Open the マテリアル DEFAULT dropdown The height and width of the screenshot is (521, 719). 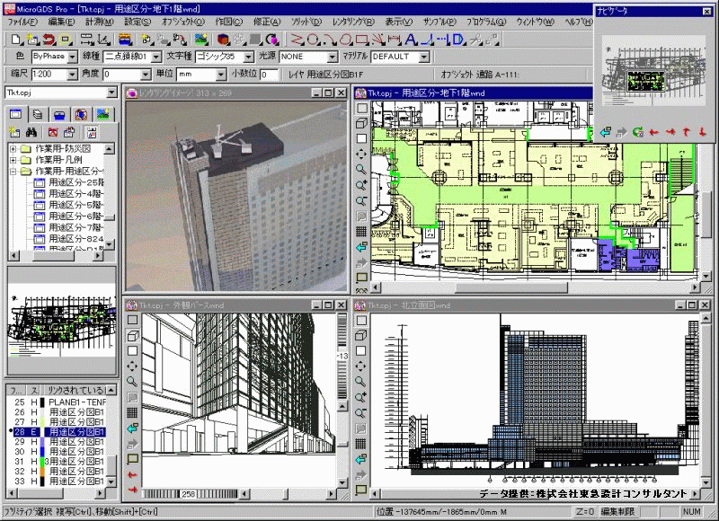click(425, 57)
